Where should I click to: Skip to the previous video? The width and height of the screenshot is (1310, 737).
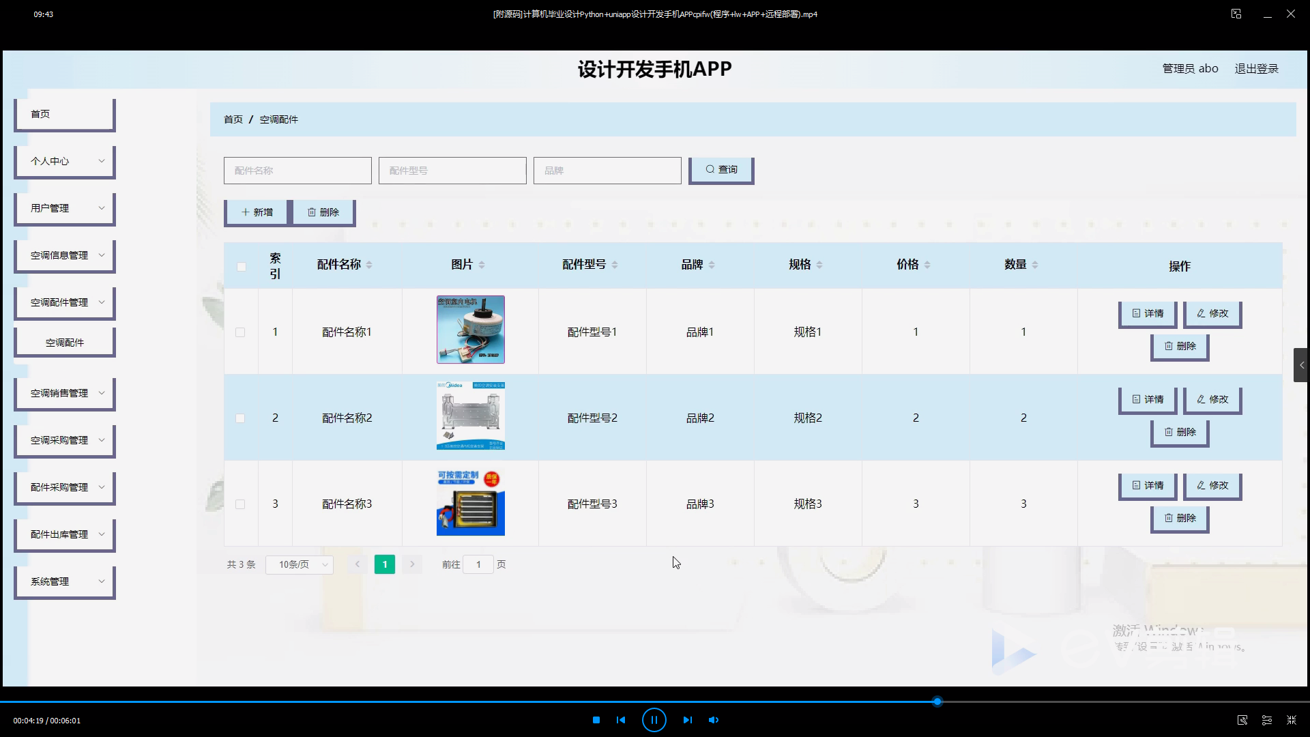pos(621,720)
